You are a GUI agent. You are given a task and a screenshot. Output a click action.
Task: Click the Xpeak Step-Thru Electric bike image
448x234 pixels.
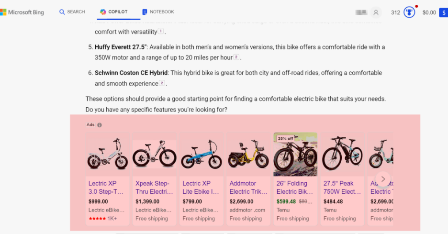click(154, 154)
